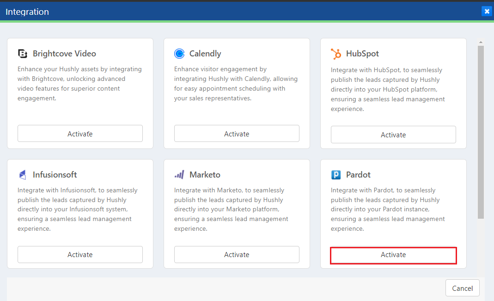Click the Brightcove Video heading
Viewport: 494px width, 301px height.
[x=64, y=54]
